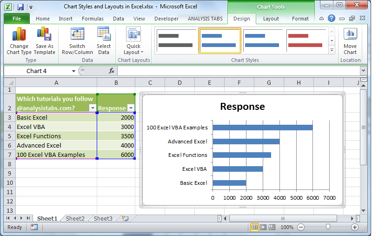
Task: Select the red chart style
Action: pos(306,40)
